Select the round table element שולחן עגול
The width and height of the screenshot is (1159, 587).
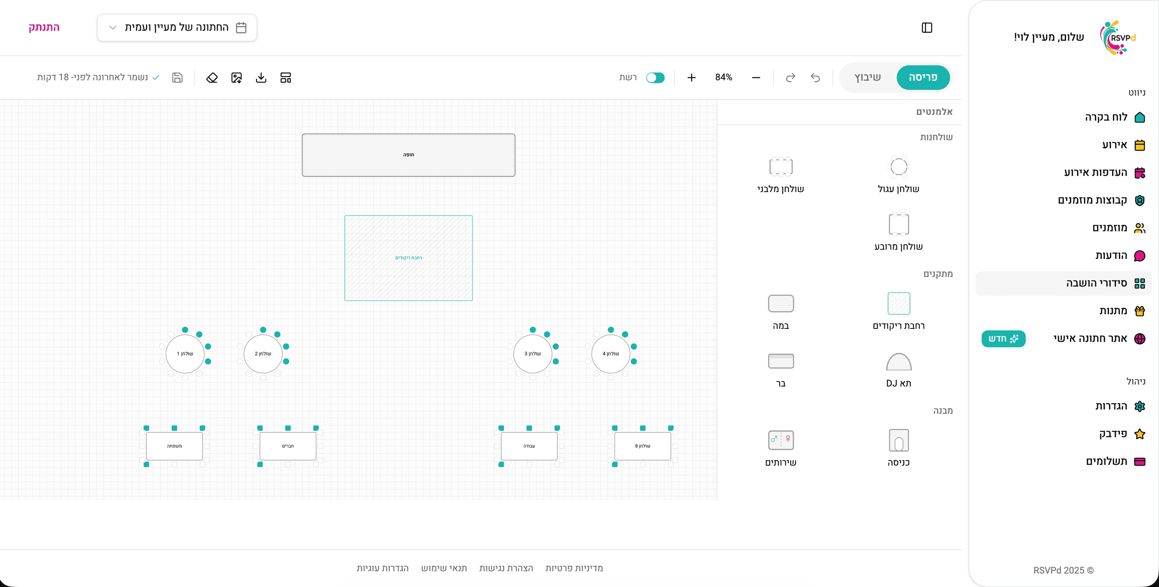899,174
